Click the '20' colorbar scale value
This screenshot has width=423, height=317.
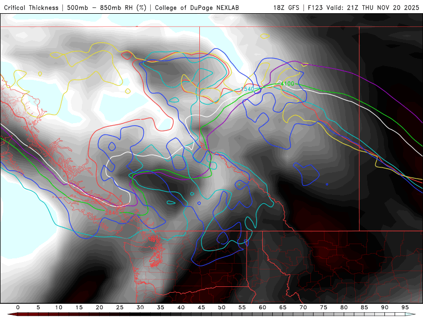point(99,307)
